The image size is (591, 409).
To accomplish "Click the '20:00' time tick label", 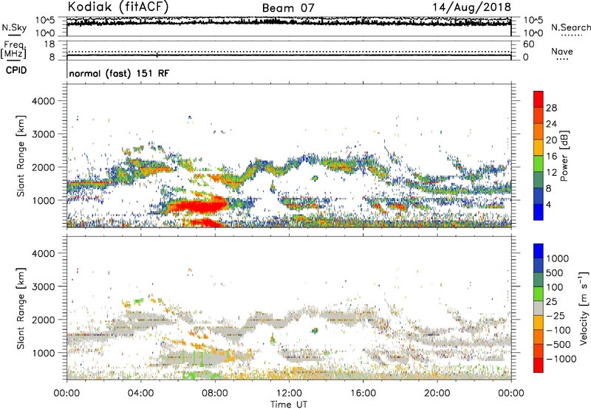I will 437,393.
